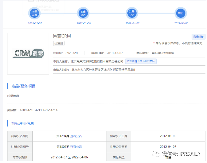Click date 2010-12-07 under 商标申请 step
The width and height of the screenshot is (207, 163).
(35, 23)
